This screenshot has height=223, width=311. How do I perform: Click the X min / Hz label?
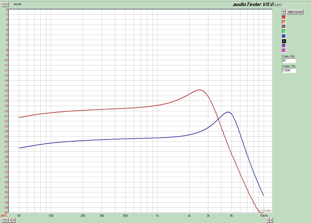tap(288, 56)
